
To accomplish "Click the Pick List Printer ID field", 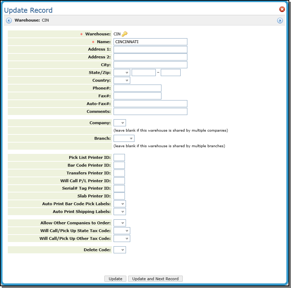I will coord(119,157).
